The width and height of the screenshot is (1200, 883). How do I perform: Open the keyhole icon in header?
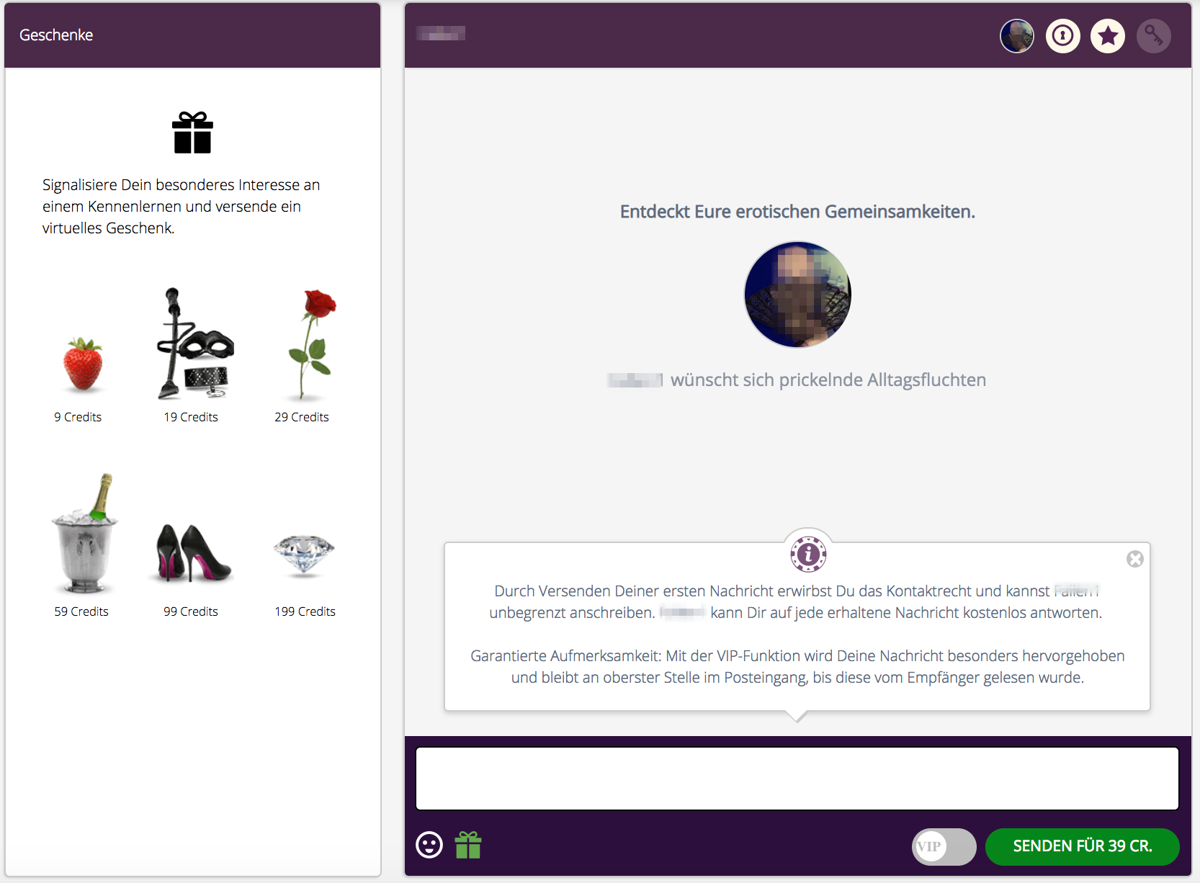coord(1063,35)
